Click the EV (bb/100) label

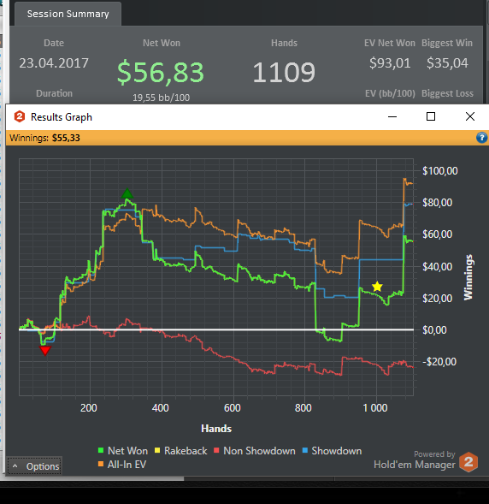390,93
